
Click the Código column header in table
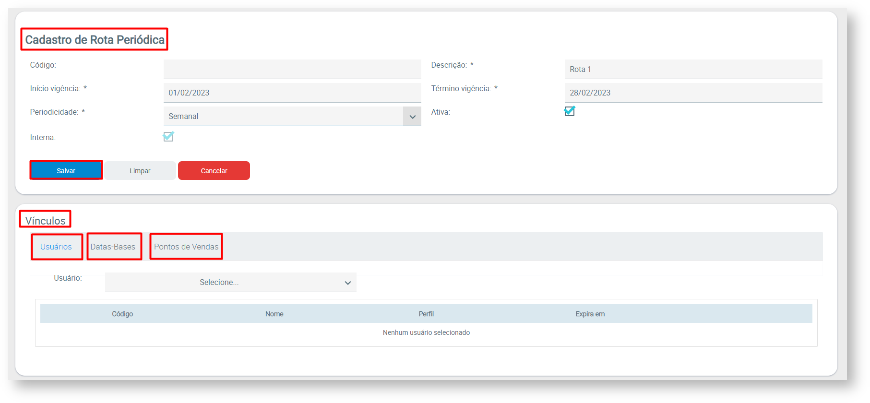pos(122,314)
